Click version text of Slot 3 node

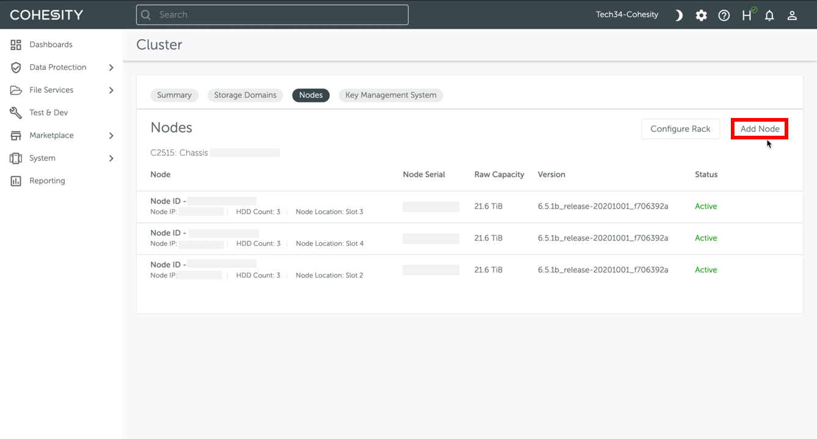tap(603, 207)
